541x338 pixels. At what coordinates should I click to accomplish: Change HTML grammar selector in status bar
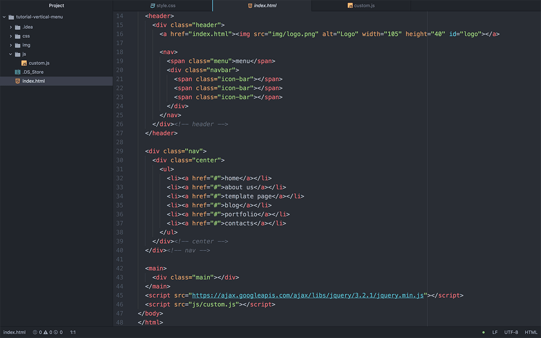[531, 332]
